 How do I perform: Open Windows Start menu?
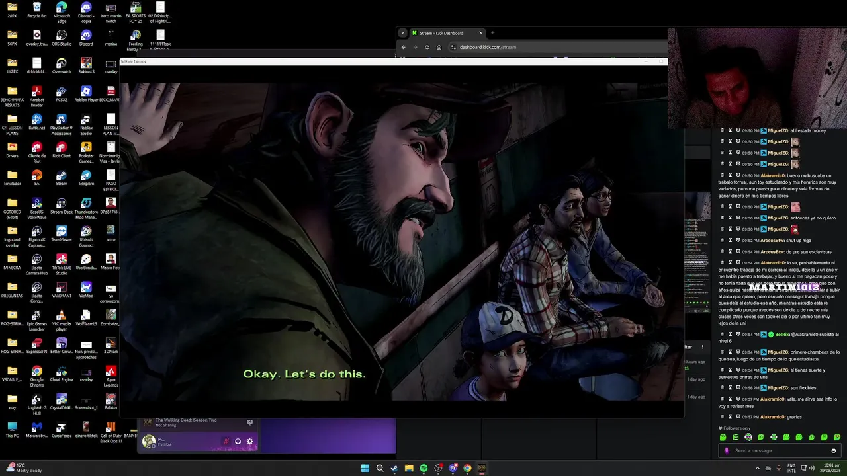coord(365,468)
